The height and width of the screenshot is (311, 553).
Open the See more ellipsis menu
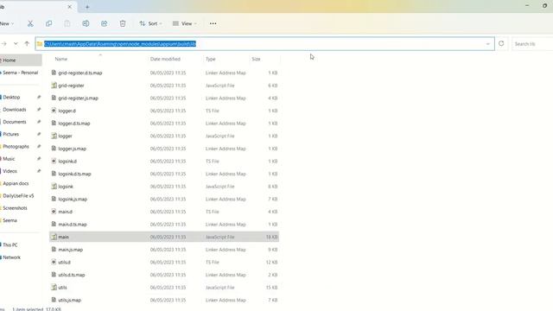point(213,23)
